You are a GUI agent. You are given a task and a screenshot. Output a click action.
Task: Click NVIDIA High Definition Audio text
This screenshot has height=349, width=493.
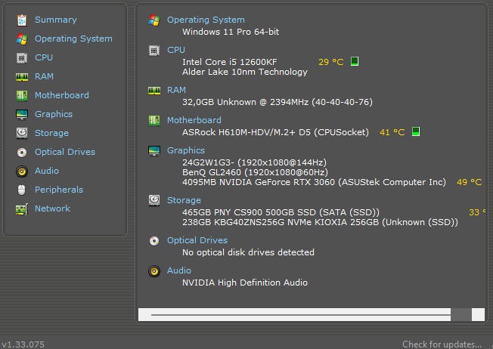click(245, 283)
